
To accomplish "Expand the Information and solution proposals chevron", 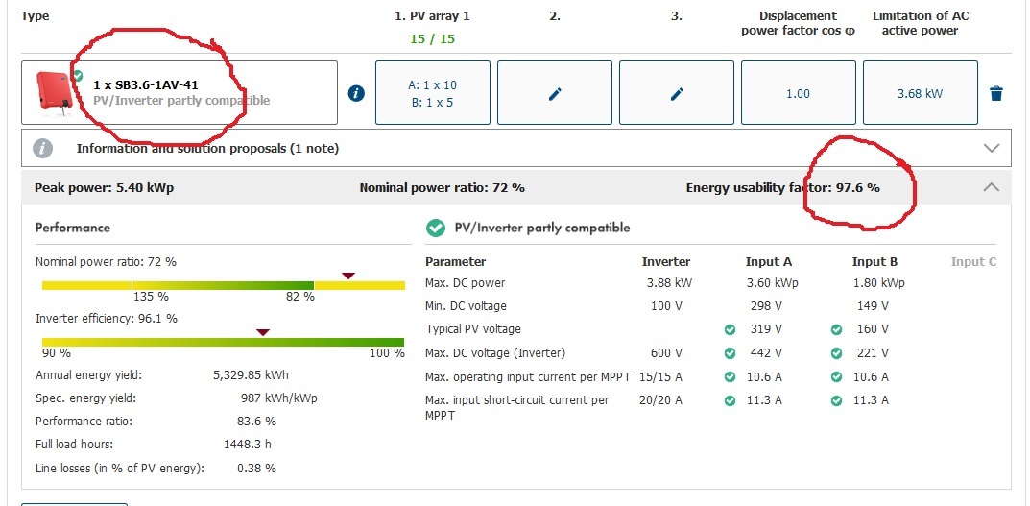I will tap(992, 149).
